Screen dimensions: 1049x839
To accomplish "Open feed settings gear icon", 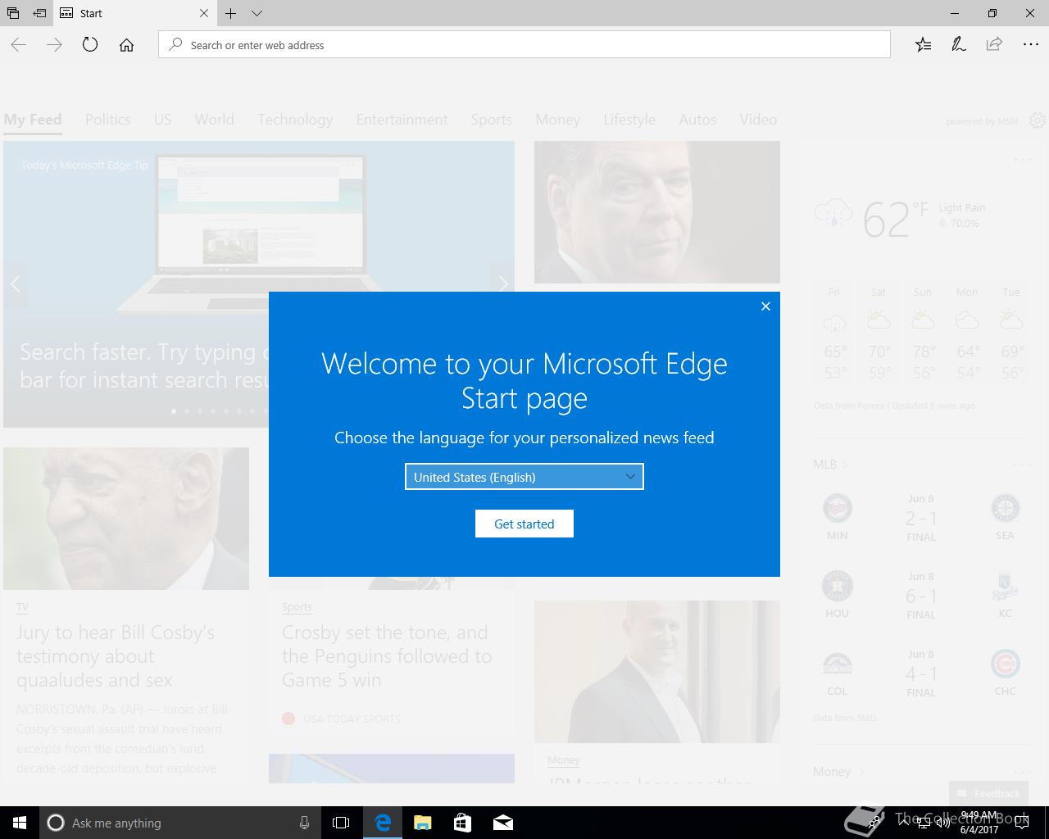I will (1038, 120).
